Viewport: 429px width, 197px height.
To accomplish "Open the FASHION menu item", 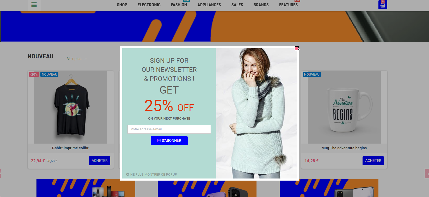I will (179, 5).
